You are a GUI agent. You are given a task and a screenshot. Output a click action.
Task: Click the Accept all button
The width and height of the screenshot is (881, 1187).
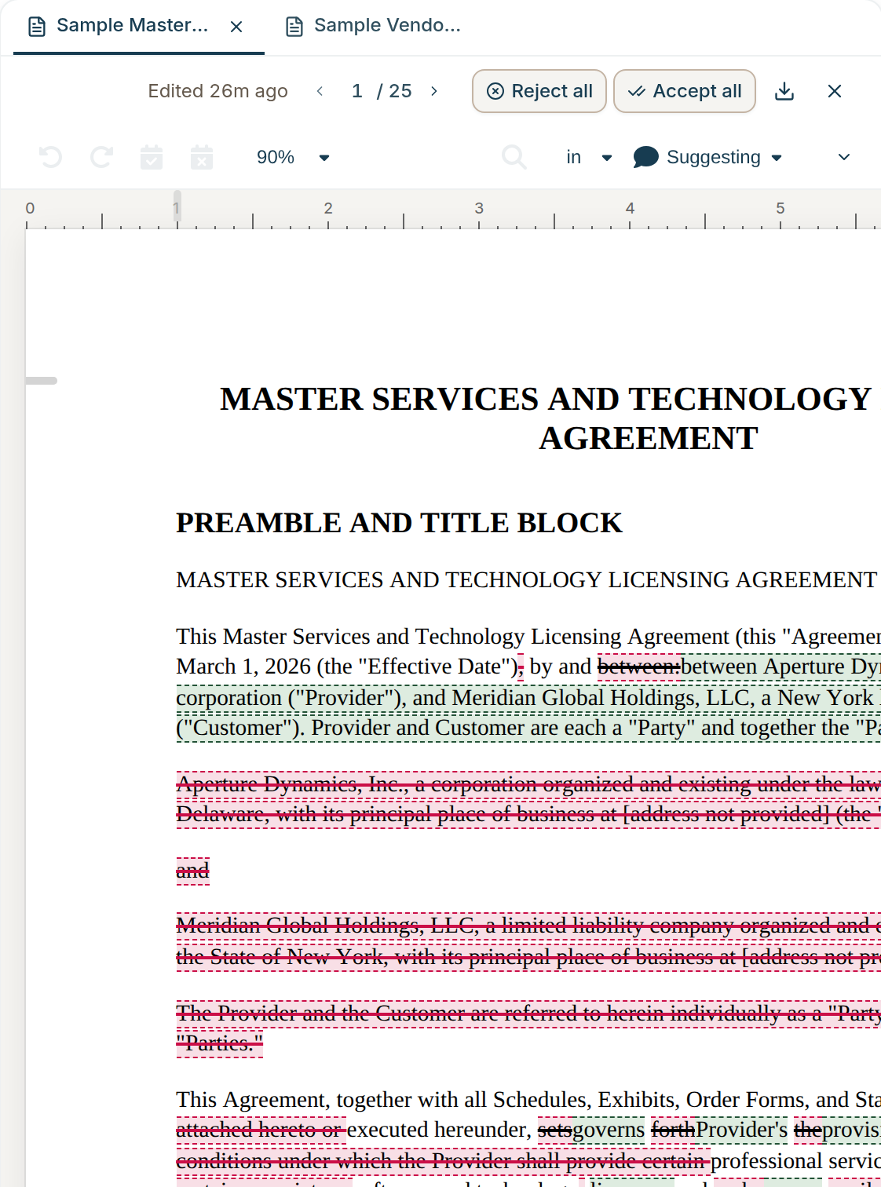(x=684, y=91)
